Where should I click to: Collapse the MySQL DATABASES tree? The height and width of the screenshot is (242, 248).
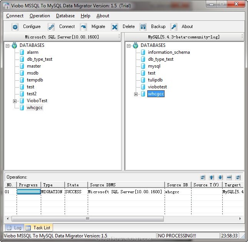128,46
